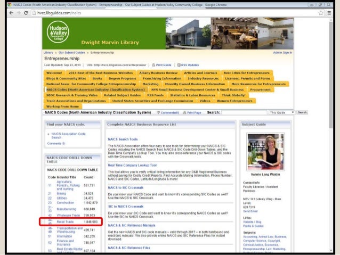Click the Utilities industry link
340x255 pixels.
[x=62, y=198]
